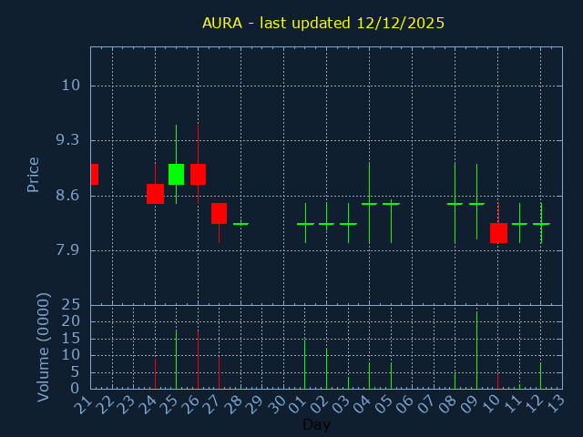Click the green volume bar for day 02
This screenshot has height=437, width=583.
326,368
